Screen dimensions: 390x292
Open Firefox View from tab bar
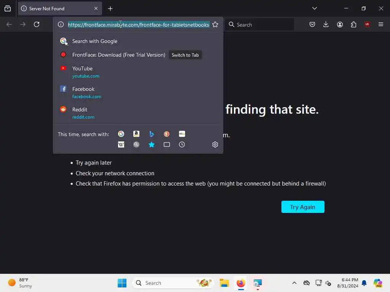(8, 8)
